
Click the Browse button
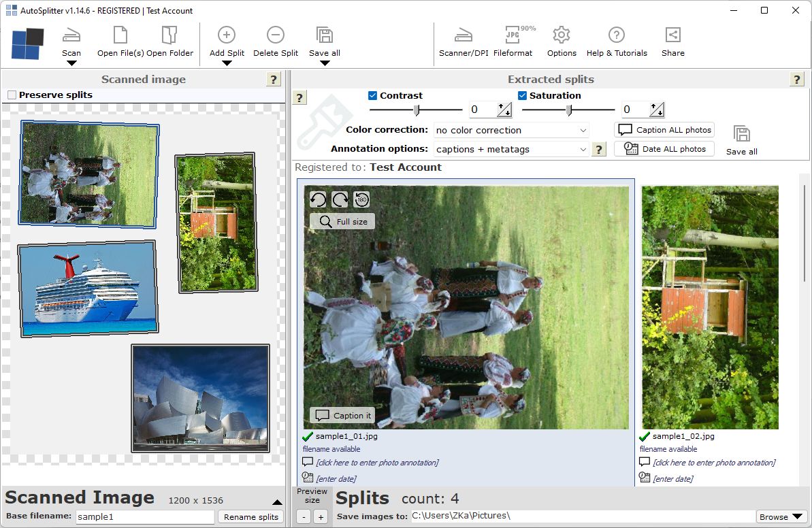pyautogui.click(x=781, y=516)
